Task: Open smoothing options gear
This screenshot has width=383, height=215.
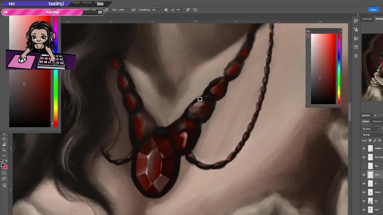Action: click(x=166, y=10)
